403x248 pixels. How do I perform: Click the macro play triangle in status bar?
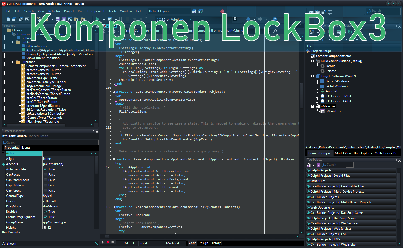pyautogui.click(x=103, y=242)
